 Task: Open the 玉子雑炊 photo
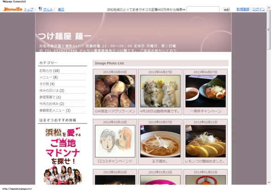tap(160, 141)
